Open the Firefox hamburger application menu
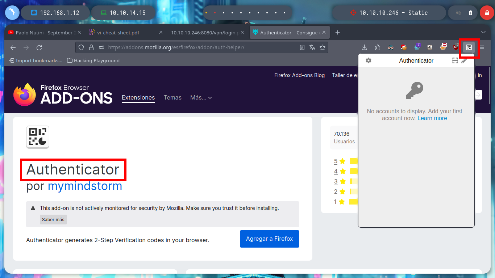The image size is (495, 278). 482,47
